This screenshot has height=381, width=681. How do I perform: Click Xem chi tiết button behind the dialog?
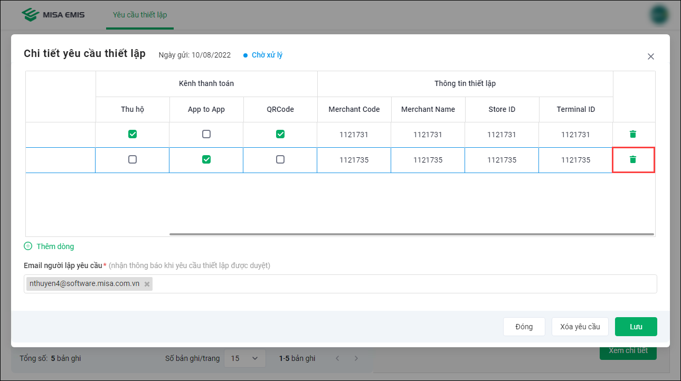(x=628, y=351)
